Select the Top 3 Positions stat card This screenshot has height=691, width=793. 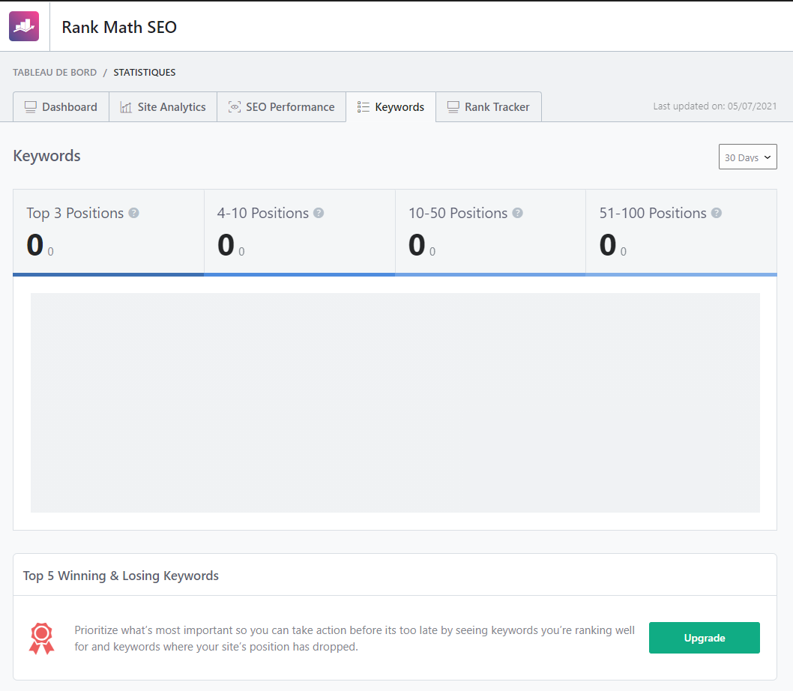(x=108, y=231)
